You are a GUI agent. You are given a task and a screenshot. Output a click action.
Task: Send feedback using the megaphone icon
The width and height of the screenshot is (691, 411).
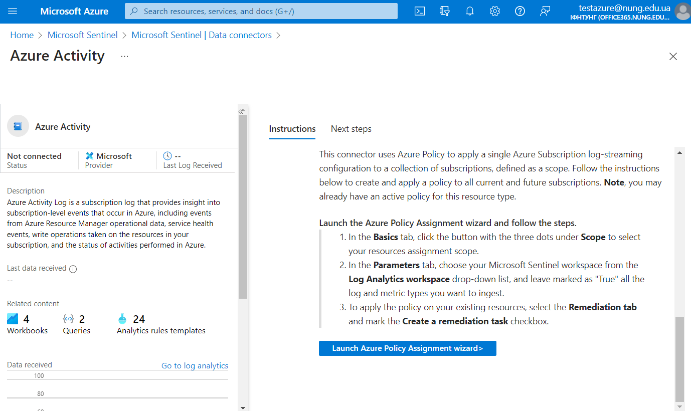pyautogui.click(x=545, y=11)
